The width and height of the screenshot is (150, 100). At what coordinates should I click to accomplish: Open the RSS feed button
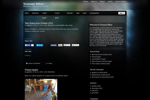click(121, 13)
